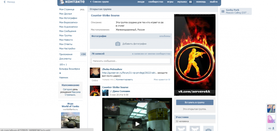Pause the Gorky Park track in side player

(x=223, y=11)
